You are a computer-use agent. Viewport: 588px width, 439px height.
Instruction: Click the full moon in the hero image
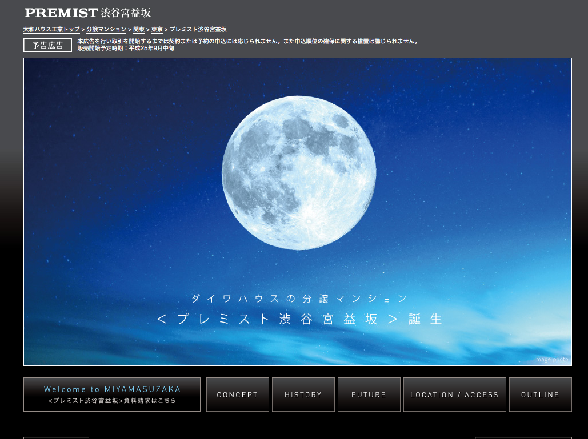pyautogui.click(x=299, y=172)
